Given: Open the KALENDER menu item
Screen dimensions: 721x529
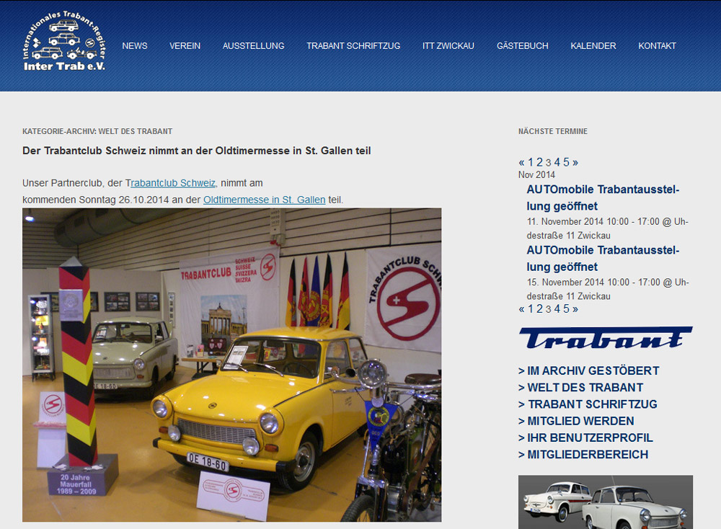Looking at the screenshot, I should 593,46.
